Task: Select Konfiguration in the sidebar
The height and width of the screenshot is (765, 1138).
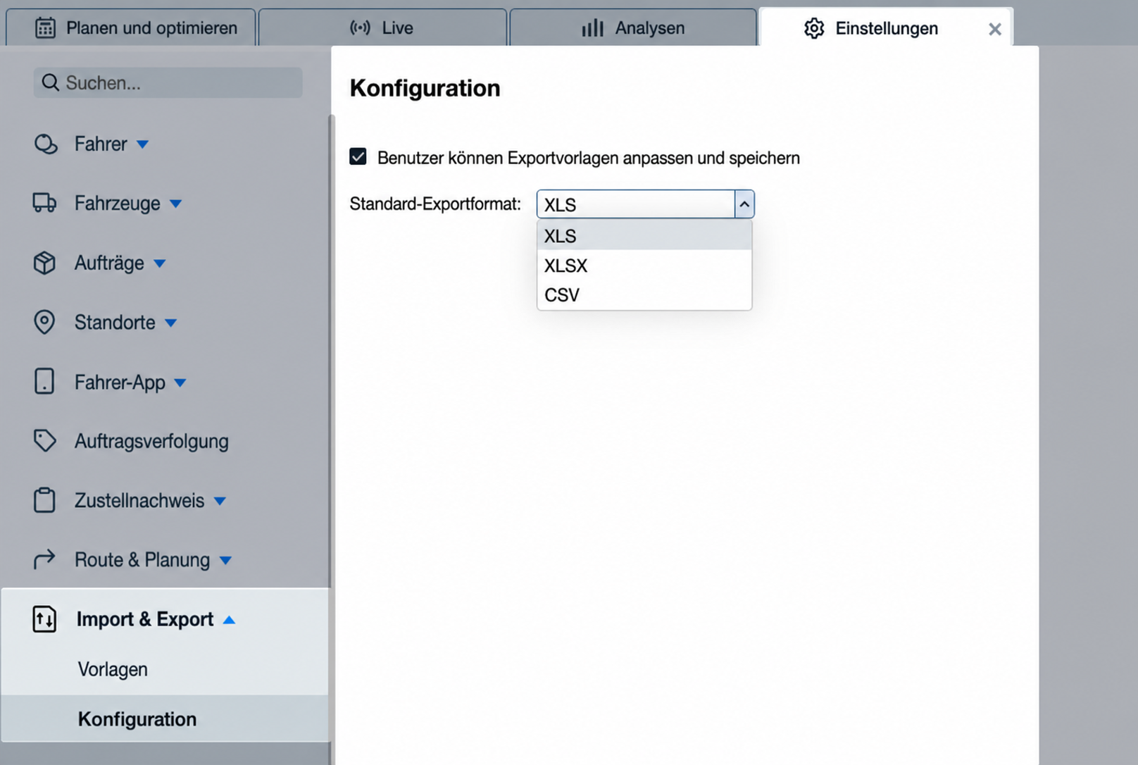Action: point(165,719)
